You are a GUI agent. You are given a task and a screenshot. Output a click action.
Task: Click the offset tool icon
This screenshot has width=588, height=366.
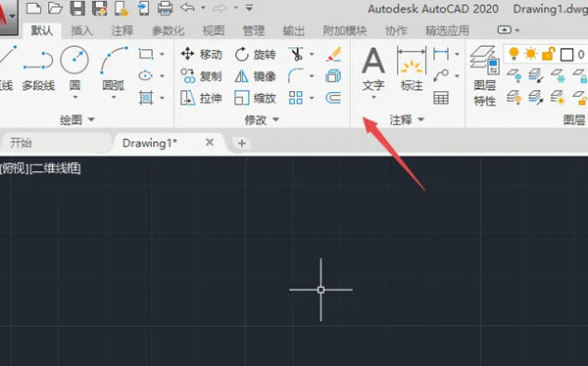[333, 98]
